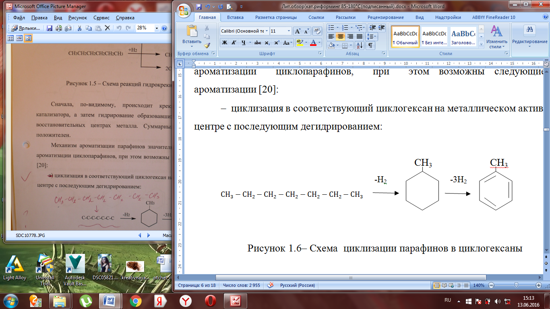The image size is (550, 309).
Task: Click the Delete X icon in Picture Manager
Action: pyautogui.click(x=108, y=28)
